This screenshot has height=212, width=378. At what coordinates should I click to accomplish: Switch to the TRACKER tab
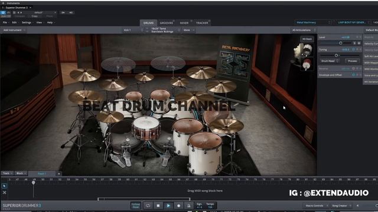pyautogui.click(x=202, y=23)
